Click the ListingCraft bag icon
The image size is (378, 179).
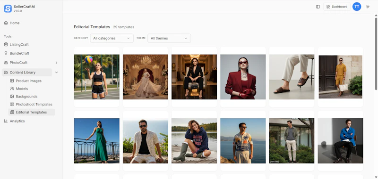(x=6, y=44)
